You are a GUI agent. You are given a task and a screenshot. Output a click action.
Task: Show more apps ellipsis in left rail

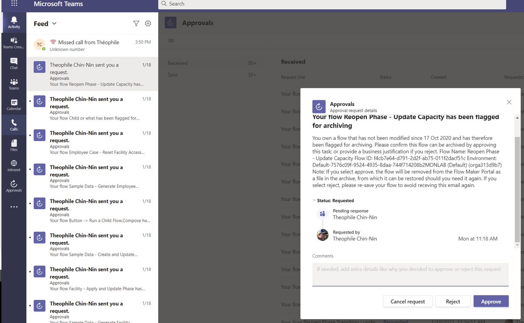pyautogui.click(x=14, y=207)
